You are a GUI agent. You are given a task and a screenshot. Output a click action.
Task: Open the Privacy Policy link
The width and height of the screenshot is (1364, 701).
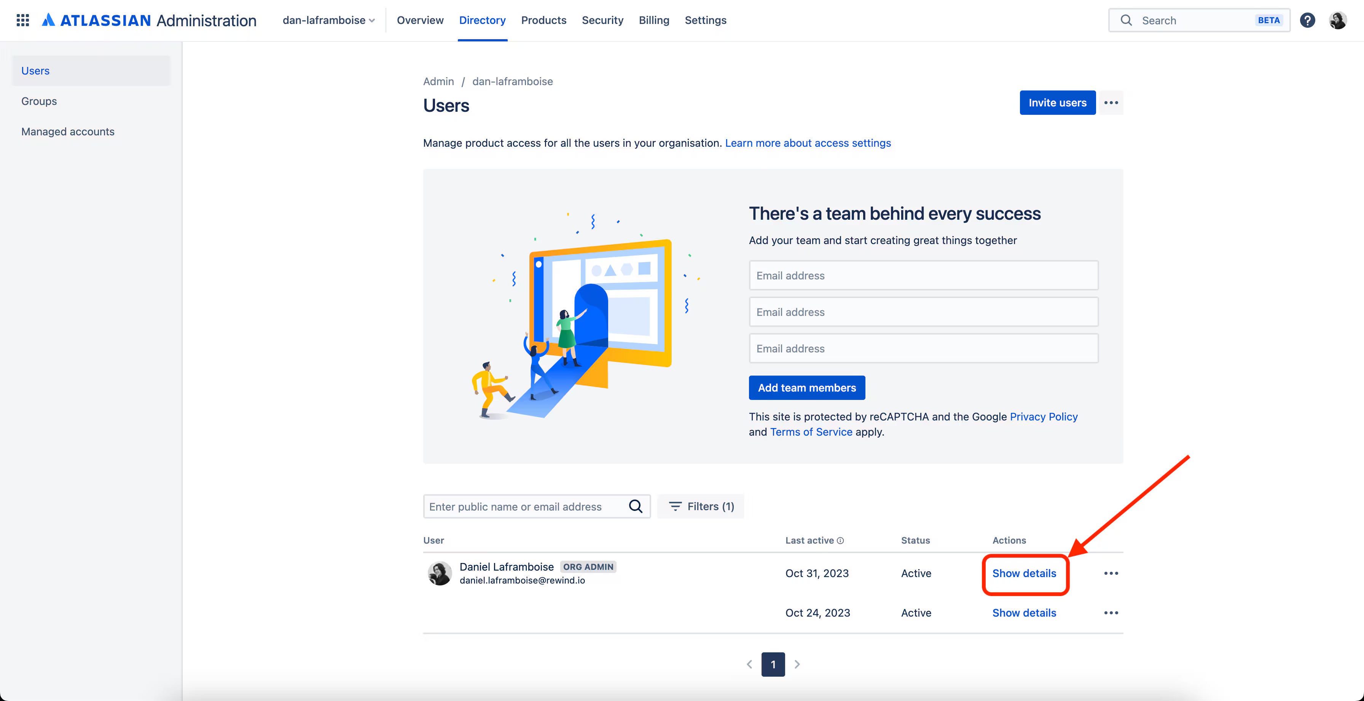[x=1043, y=416]
